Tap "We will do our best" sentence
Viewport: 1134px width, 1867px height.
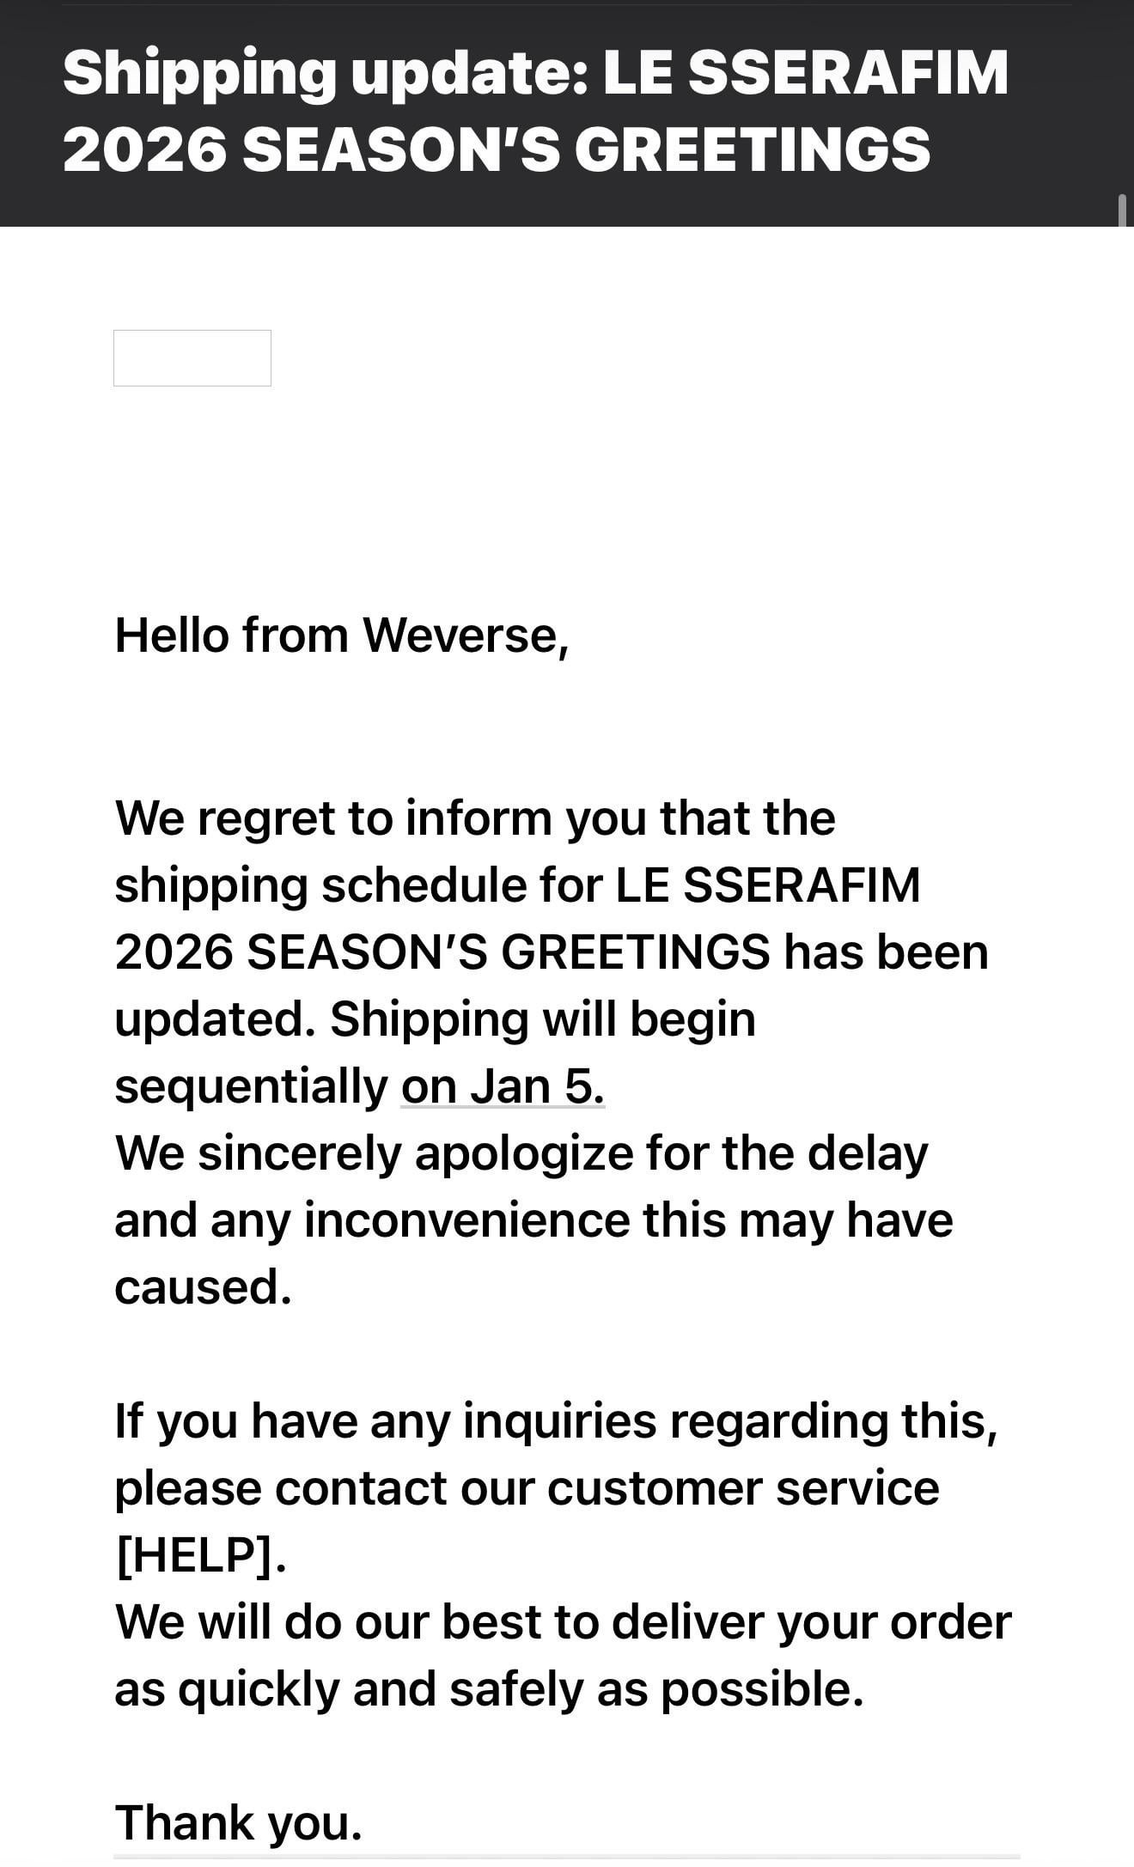(563, 1622)
